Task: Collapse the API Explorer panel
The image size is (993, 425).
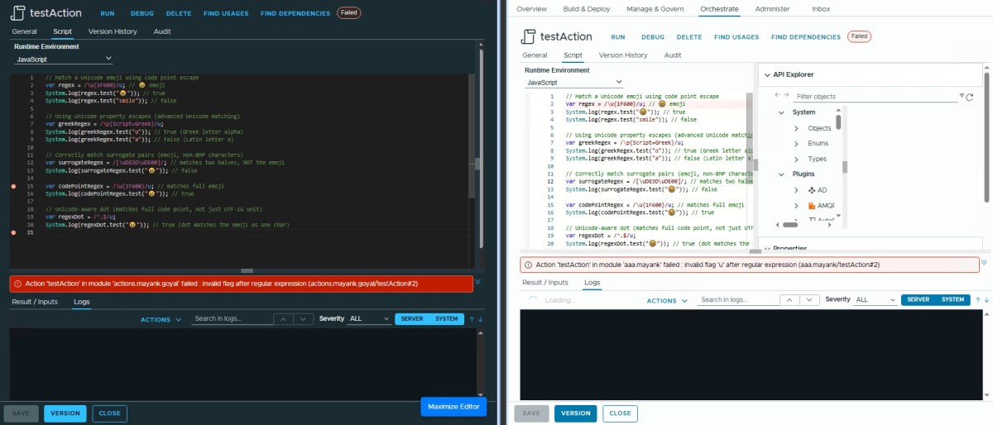Action: (x=767, y=74)
